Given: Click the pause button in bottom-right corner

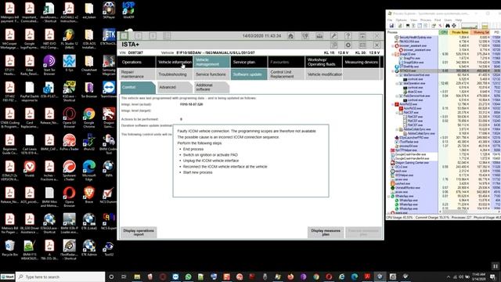Looking at the screenshot, I should tap(496, 266).
